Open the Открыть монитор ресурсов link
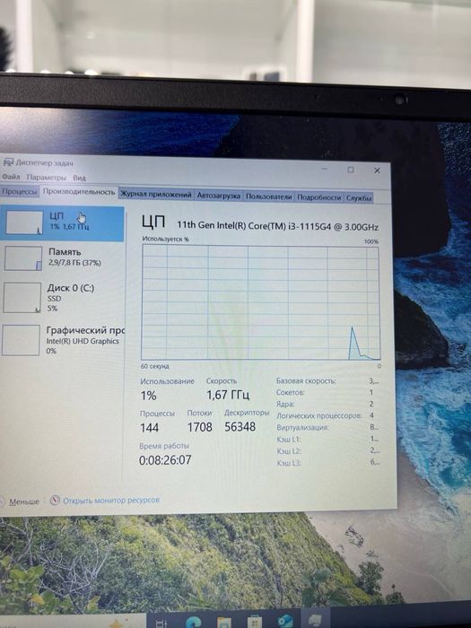Screen dimensions: 471x628 [x=111, y=501]
